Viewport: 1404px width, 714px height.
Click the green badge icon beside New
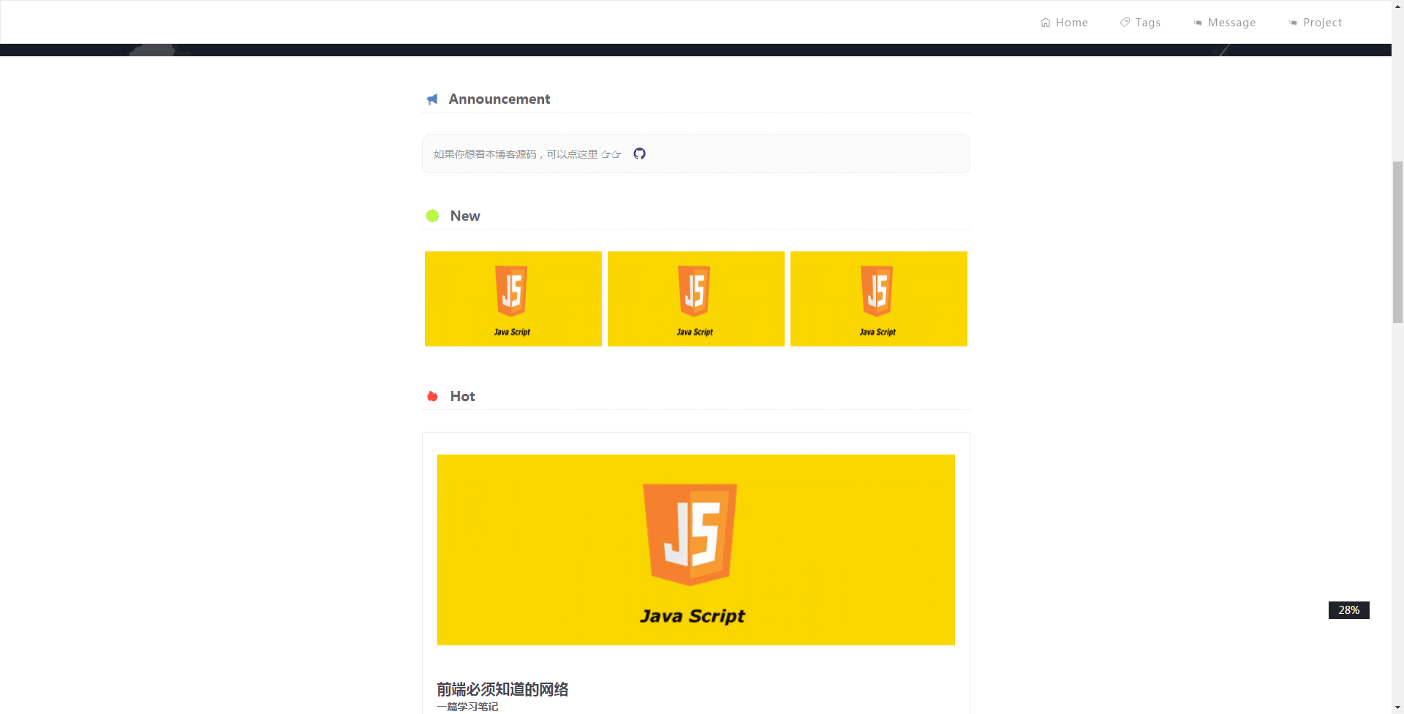432,216
